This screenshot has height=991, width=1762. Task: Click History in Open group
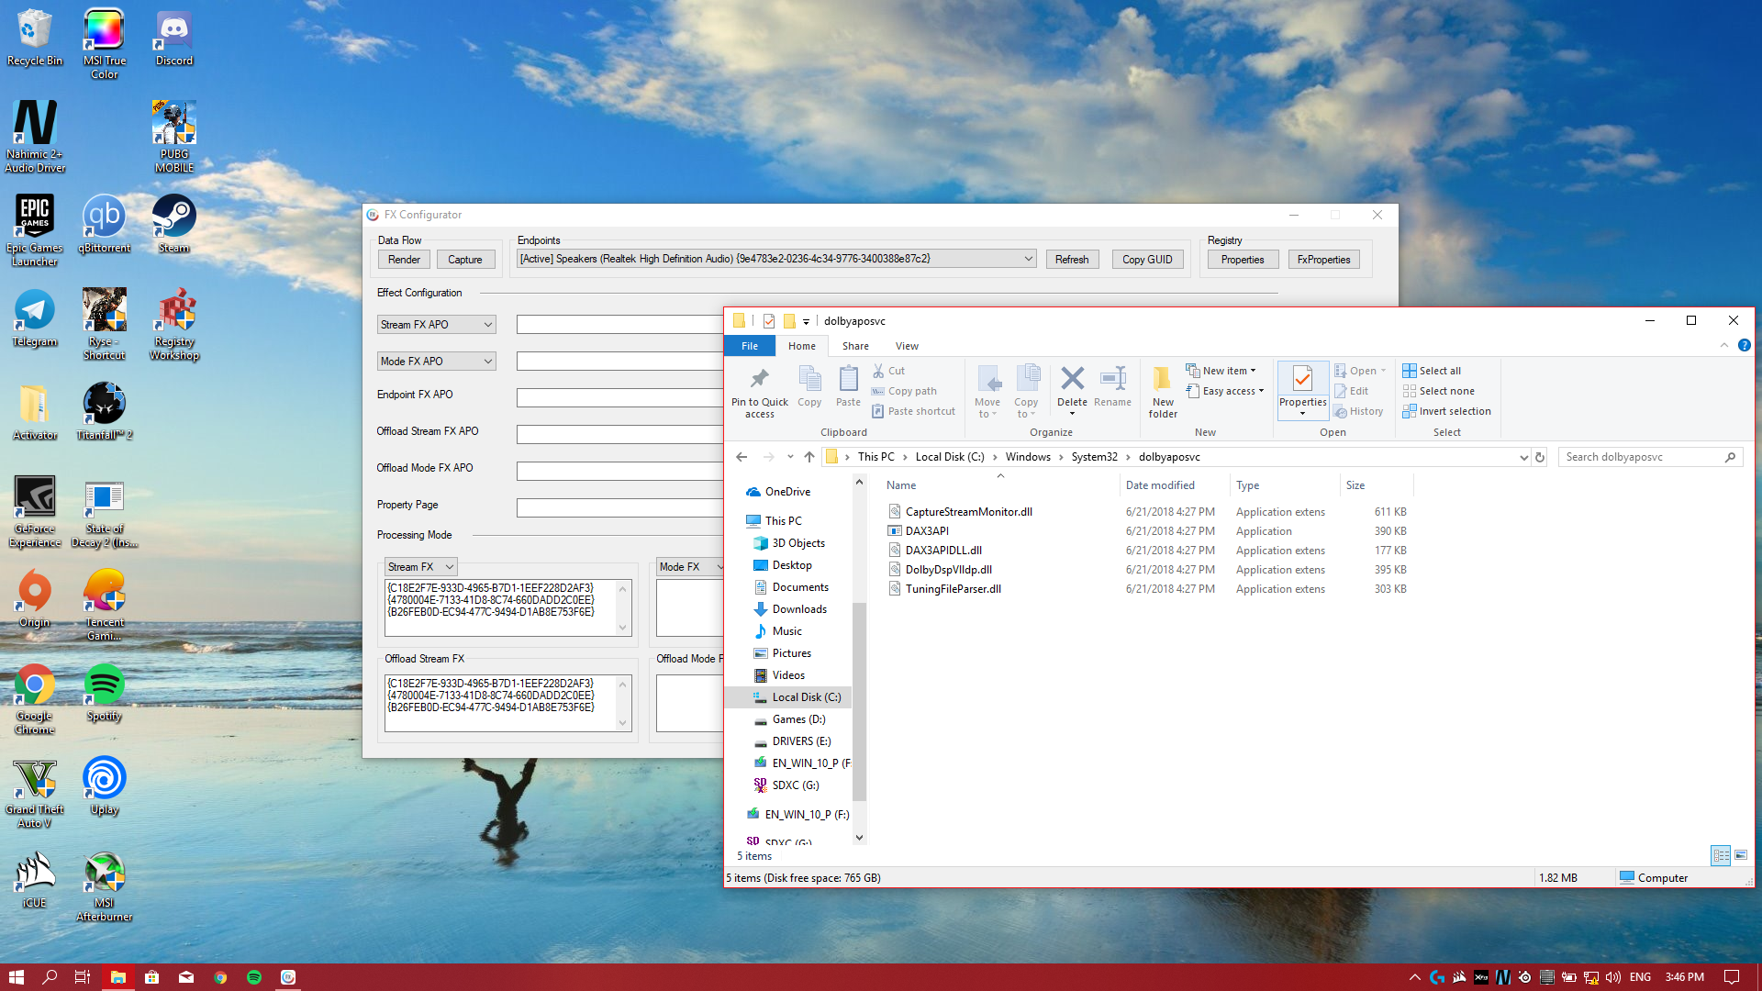1359,411
